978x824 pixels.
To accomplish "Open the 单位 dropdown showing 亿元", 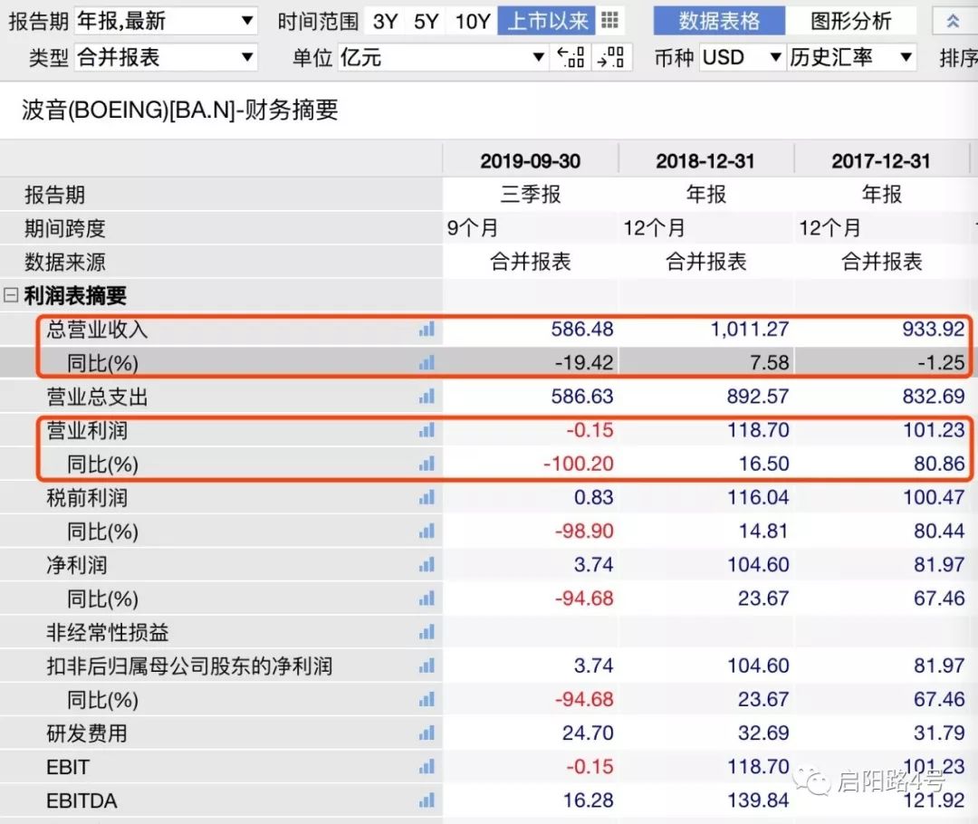I will (x=443, y=57).
